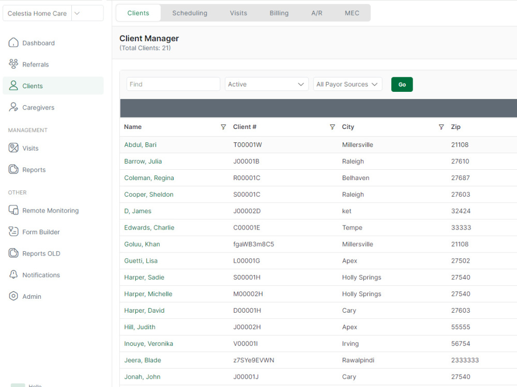Filter the Client # column with funnel icon
The width and height of the screenshot is (517, 387).
(332, 127)
